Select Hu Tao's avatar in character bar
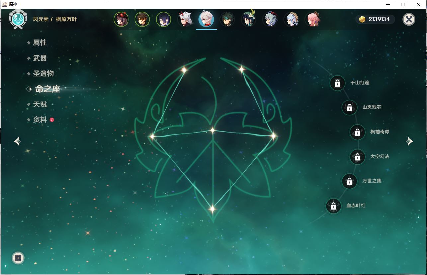The height and width of the screenshot is (275, 427). 121,19
